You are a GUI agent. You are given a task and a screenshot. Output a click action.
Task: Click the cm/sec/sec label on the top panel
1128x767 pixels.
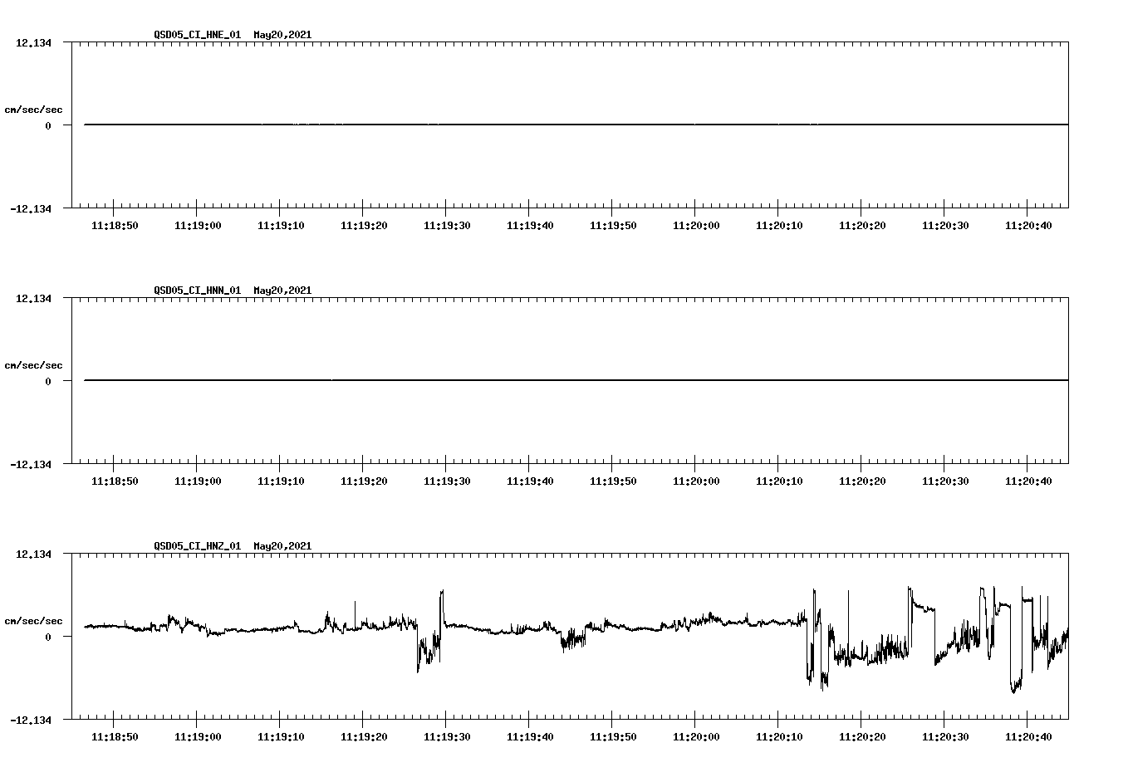(x=33, y=109)
